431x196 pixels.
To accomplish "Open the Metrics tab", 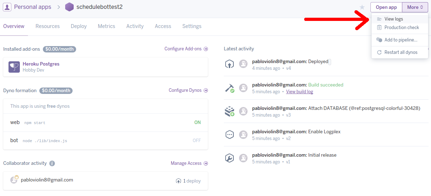I will click(x=107, y=26).
